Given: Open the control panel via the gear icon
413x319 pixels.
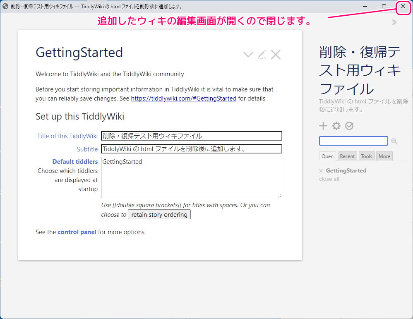Looking at the screenshot, I should pyautogui.click(x=336, y=126).
